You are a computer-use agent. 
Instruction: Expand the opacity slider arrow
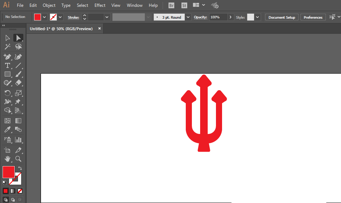point(231,17)
